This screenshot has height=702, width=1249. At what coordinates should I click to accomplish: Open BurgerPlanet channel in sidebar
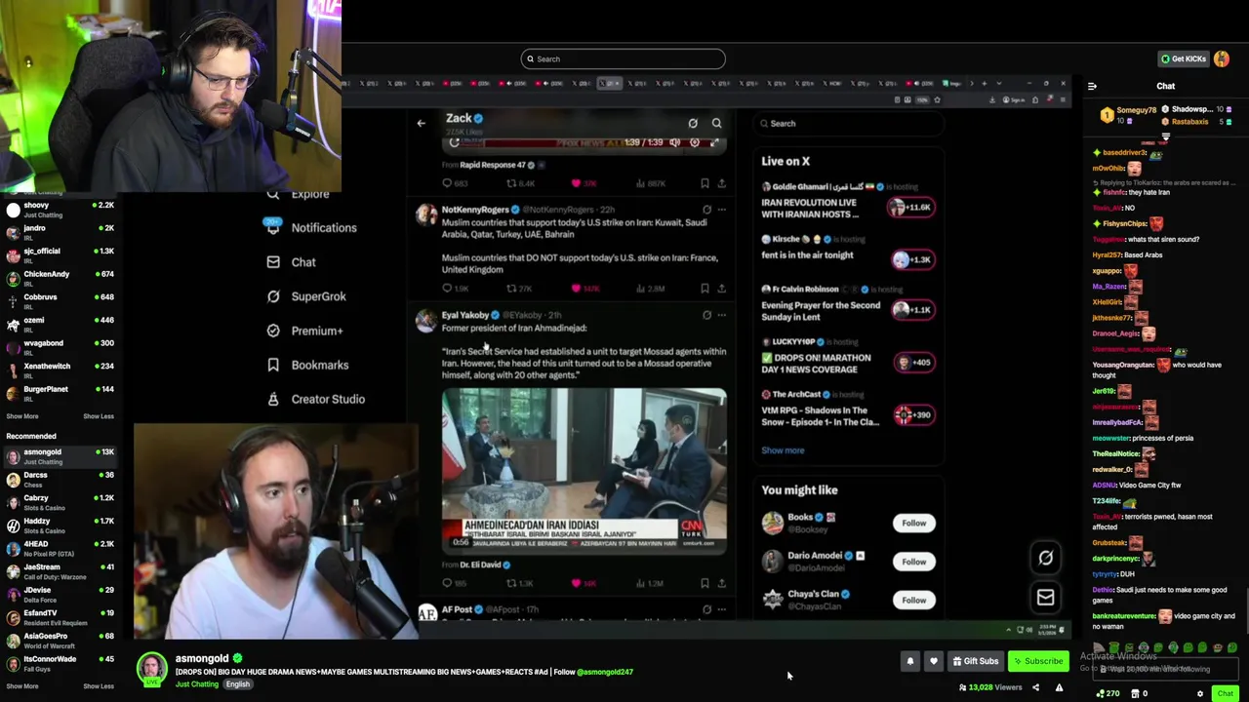point(59,393)
